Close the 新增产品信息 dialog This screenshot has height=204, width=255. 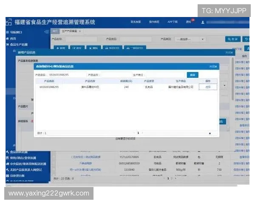coord(229,53)
